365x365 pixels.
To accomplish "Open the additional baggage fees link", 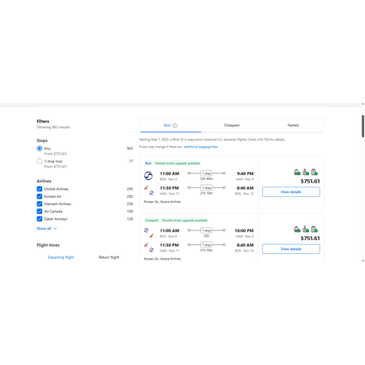I will pyautogui.click(x=200, y=147).
